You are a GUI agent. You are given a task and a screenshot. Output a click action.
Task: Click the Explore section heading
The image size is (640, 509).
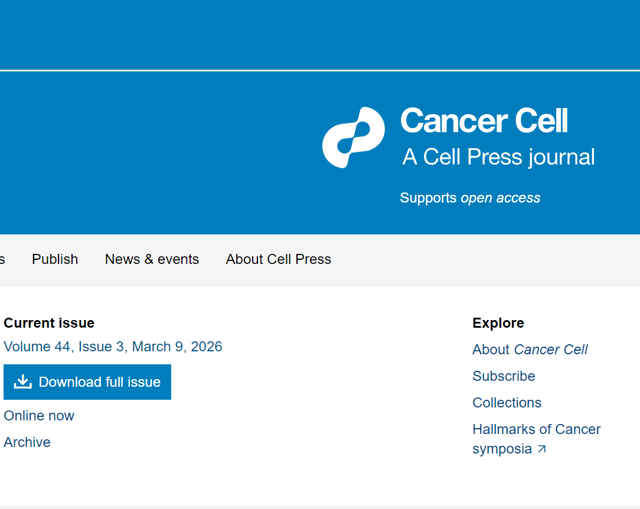pos(498,323)
